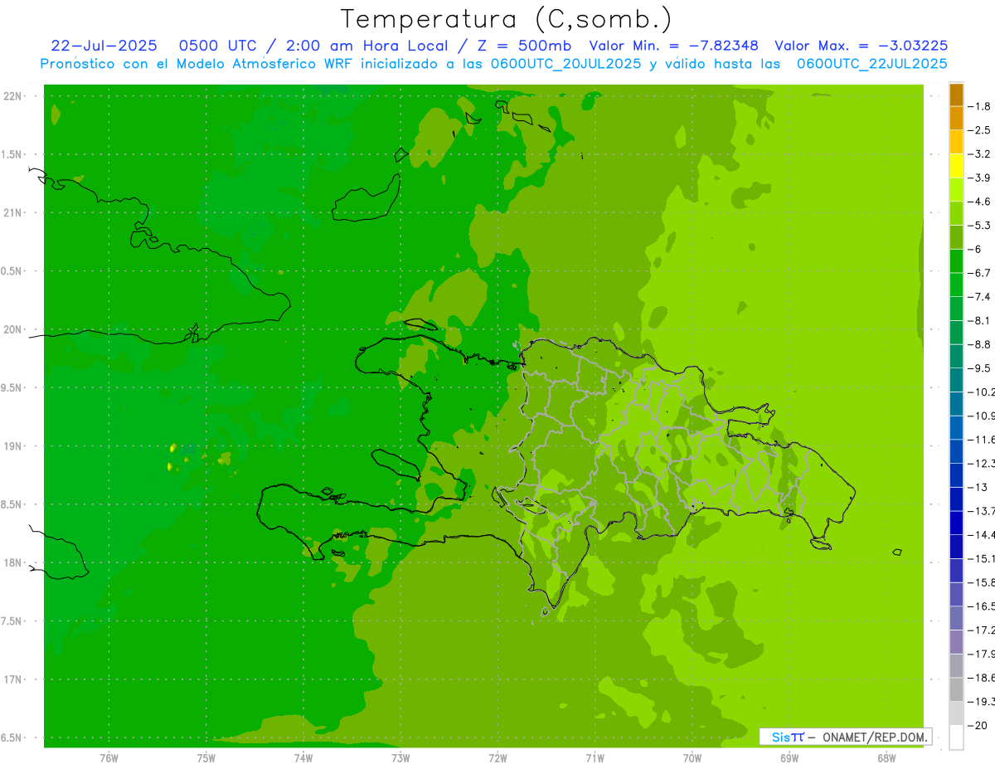The width and height of the screenshot is (995, 769).
Task: Click the 'Temperatura (C,somb.)' chart title
Action: tap(507, 18)
